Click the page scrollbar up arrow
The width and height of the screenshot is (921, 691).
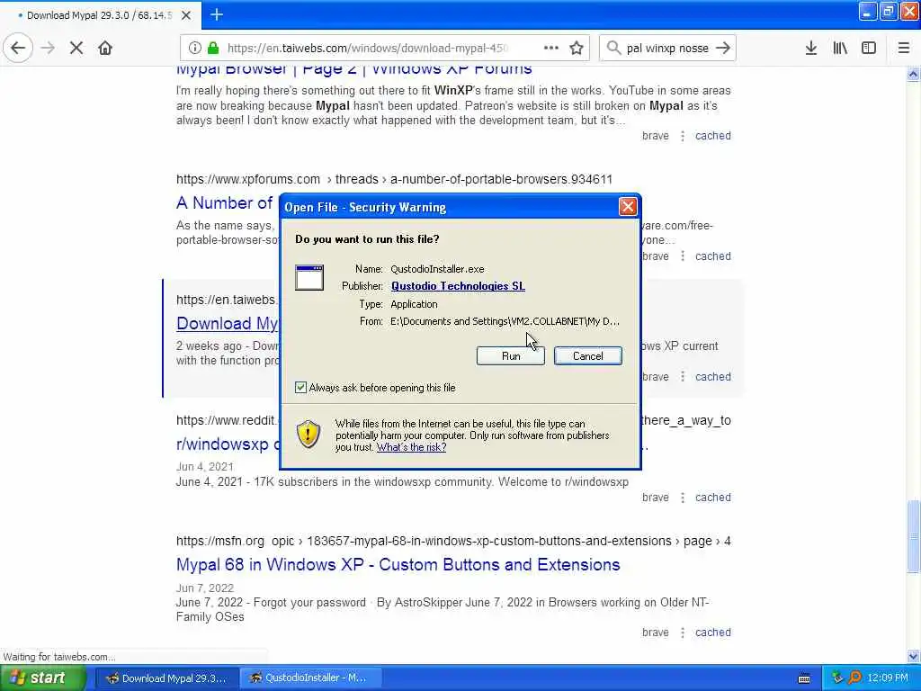tap(913, 74)
